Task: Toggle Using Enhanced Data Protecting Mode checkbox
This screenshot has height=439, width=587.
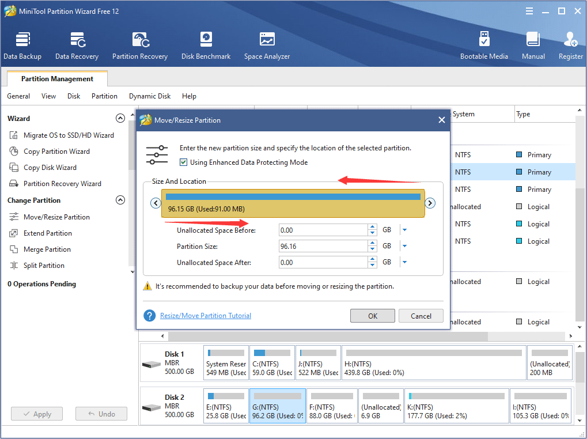Action: pyautogui.click(x=183, y=162)
